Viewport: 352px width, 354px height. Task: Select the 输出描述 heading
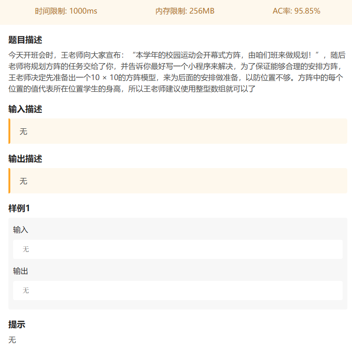pos(25,159)
